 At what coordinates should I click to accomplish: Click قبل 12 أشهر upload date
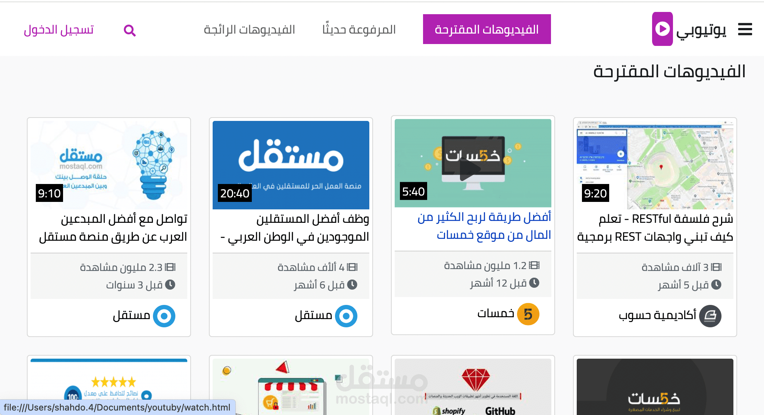pyautogui.click(x=498, y=283)
